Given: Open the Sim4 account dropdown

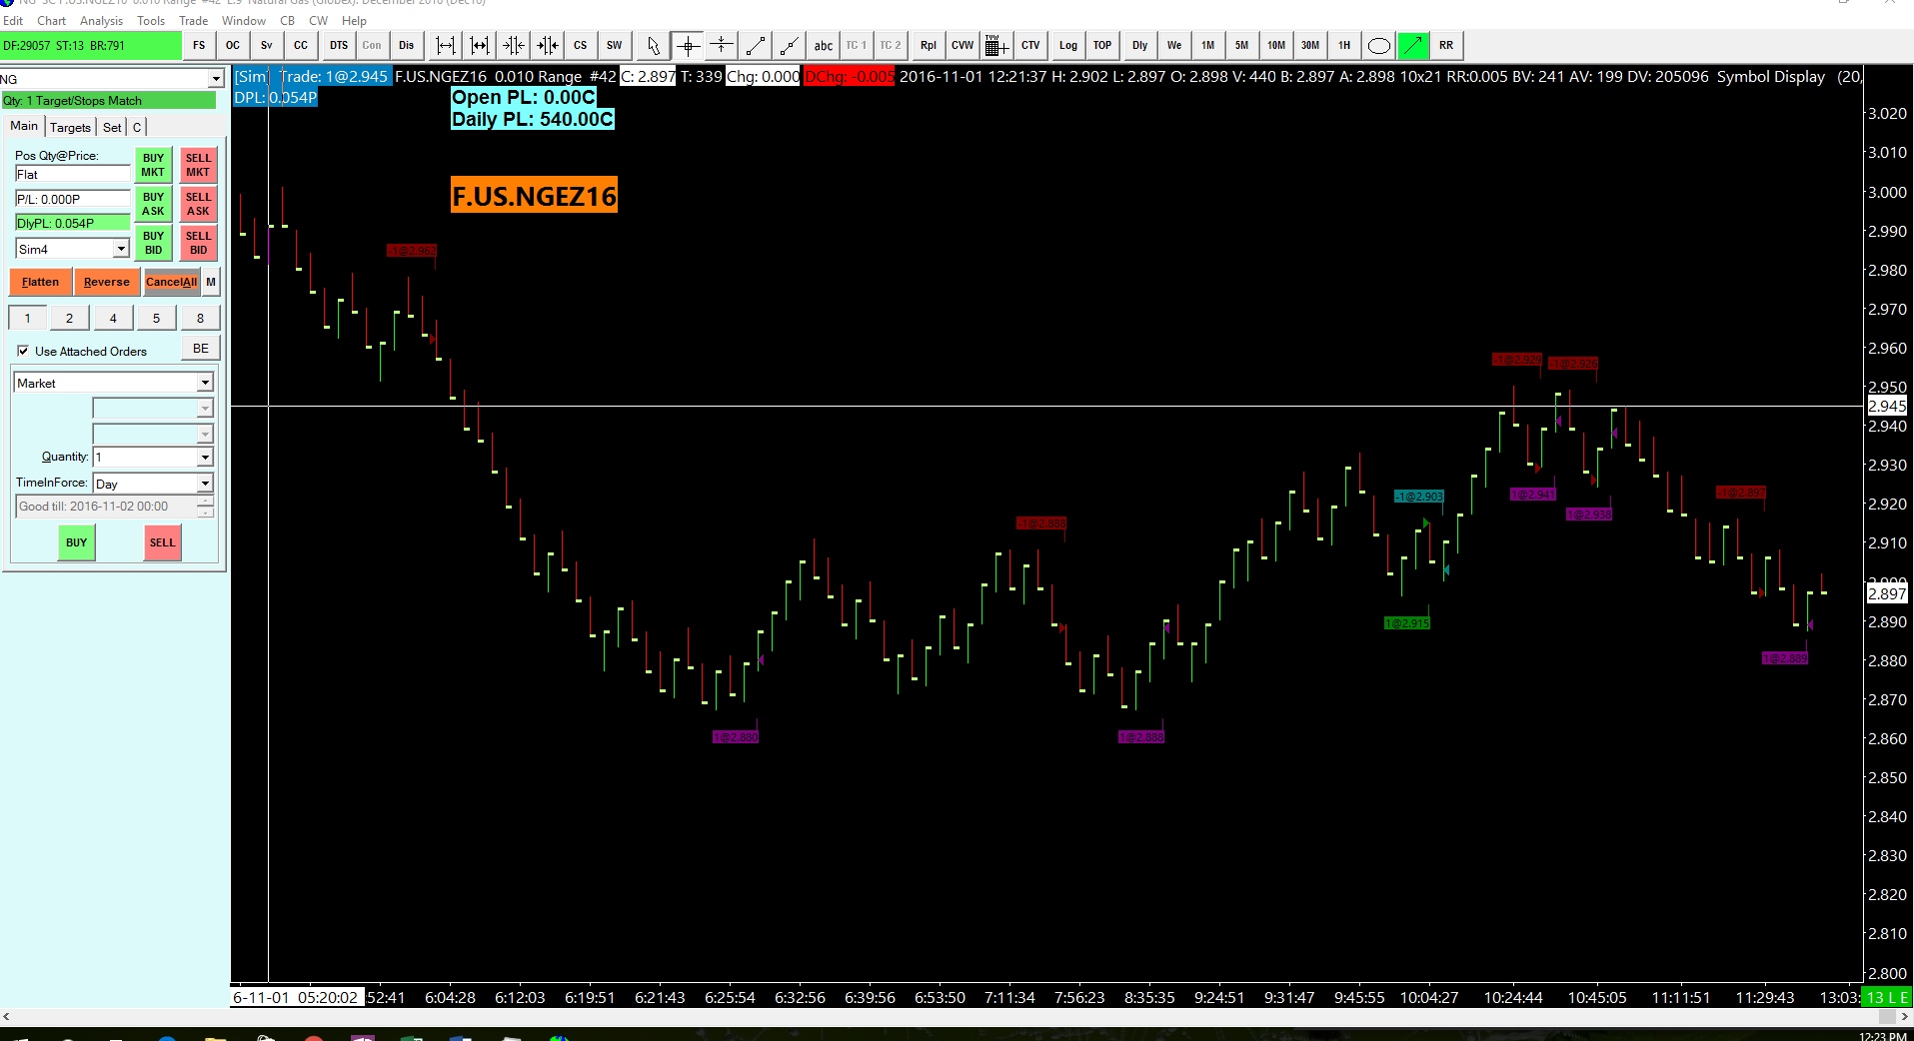Looking at the screenshot, I should (x=122, y=249).
